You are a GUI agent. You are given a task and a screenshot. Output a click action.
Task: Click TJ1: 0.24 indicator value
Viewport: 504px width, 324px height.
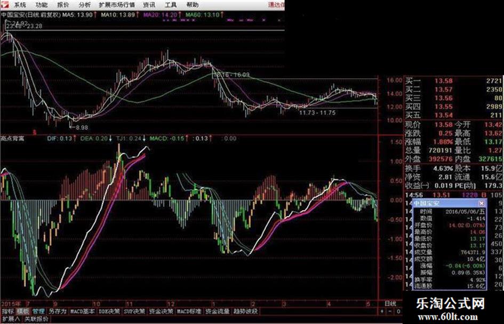(x=129, y=138)
